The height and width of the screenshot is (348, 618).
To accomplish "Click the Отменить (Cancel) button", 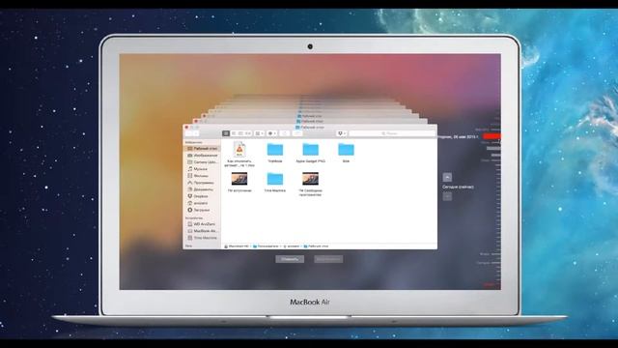I will [290, 259].
